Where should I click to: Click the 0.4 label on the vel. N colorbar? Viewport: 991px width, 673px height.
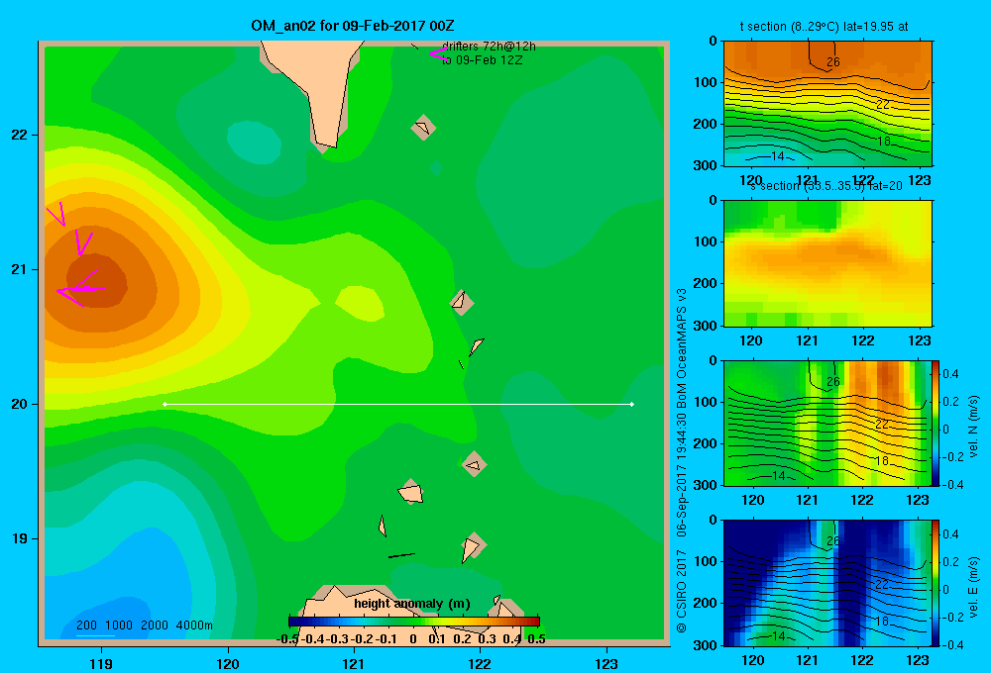[950, 374]
